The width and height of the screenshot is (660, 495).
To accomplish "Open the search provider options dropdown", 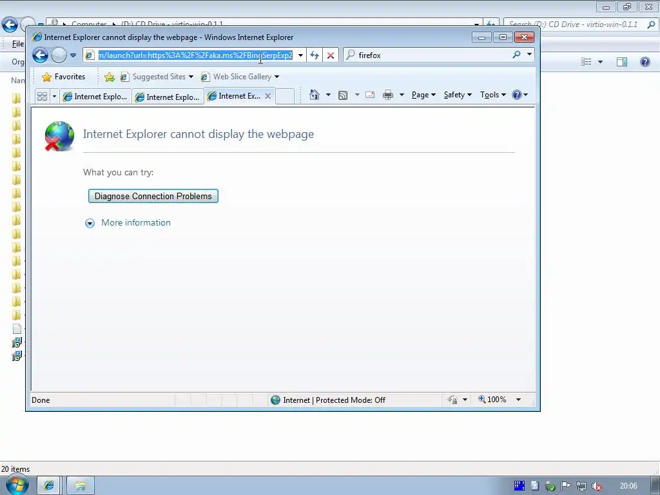I will 529,55.
